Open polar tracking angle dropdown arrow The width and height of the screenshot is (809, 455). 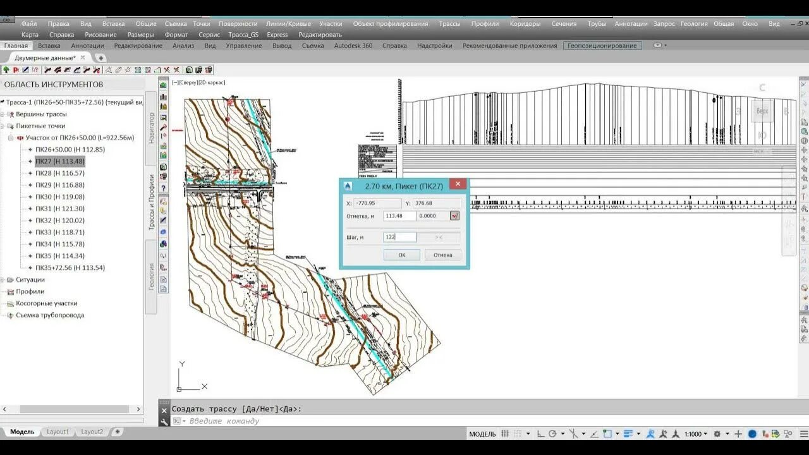click(563, 434)
